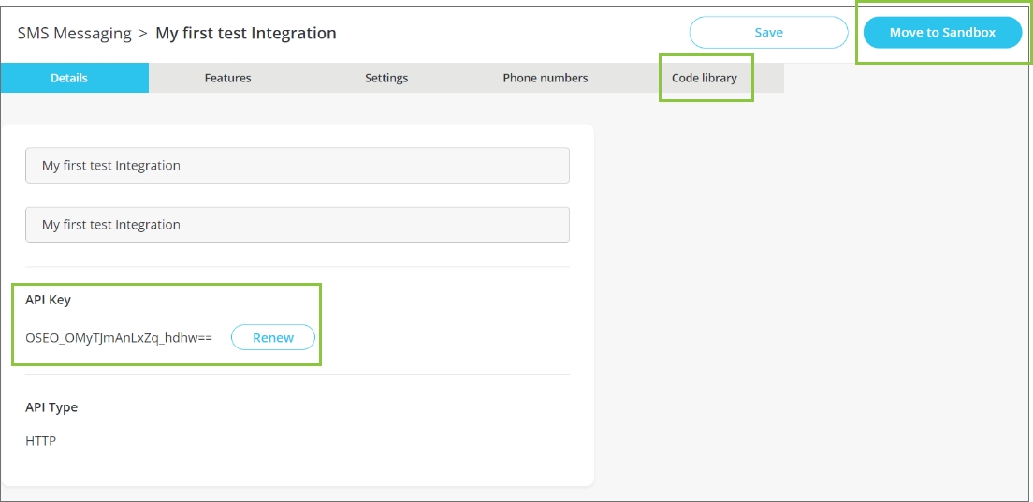Renew the API key
Screen dimensions: 1033x502
click(273, 338)
